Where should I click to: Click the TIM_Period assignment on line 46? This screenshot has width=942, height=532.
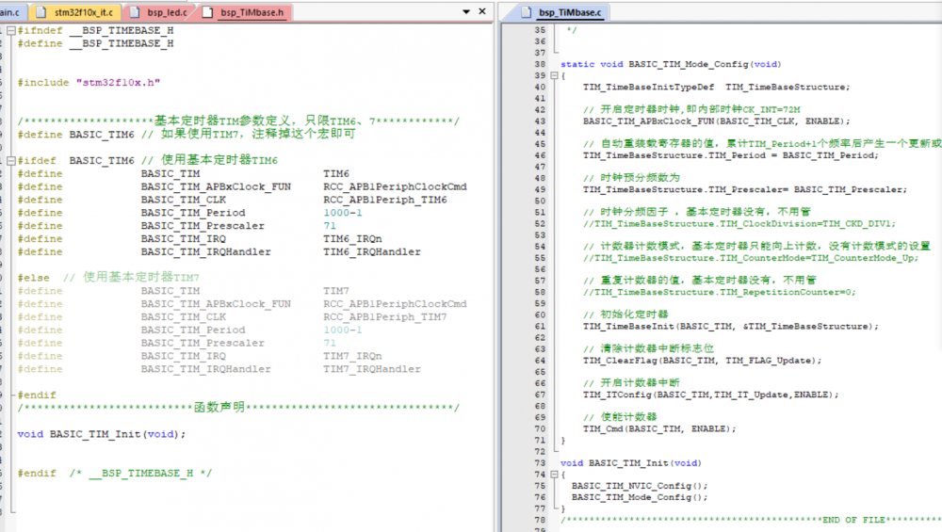click(731, 155)
